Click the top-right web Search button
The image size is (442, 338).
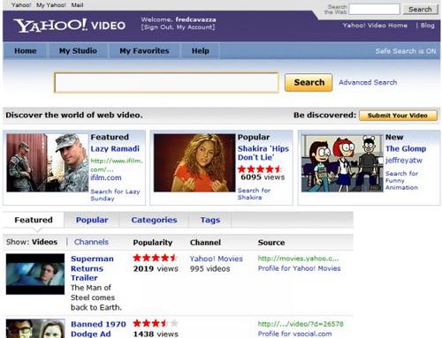click(x=420, y=9)
